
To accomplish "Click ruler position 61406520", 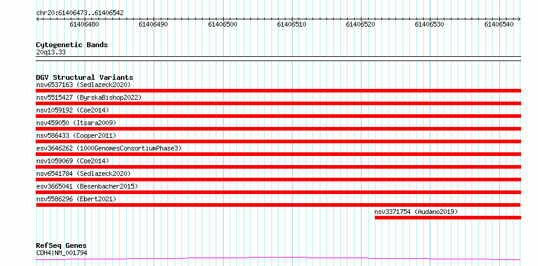I will click(361, 24).
